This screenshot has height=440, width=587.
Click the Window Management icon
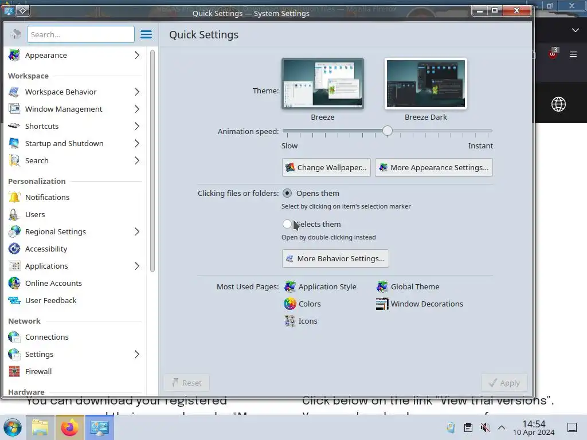coord(14,109)
